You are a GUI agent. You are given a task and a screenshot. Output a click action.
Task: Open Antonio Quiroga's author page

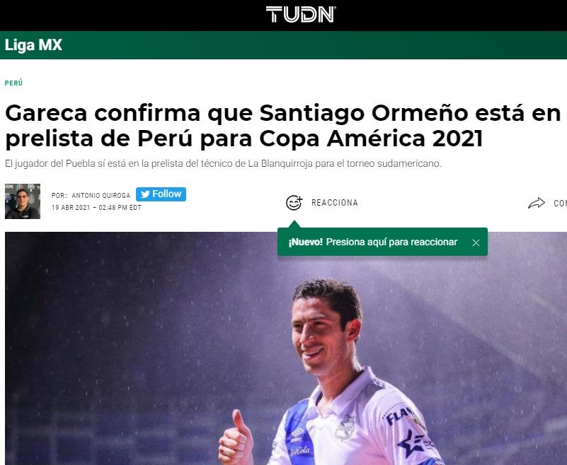101,195
